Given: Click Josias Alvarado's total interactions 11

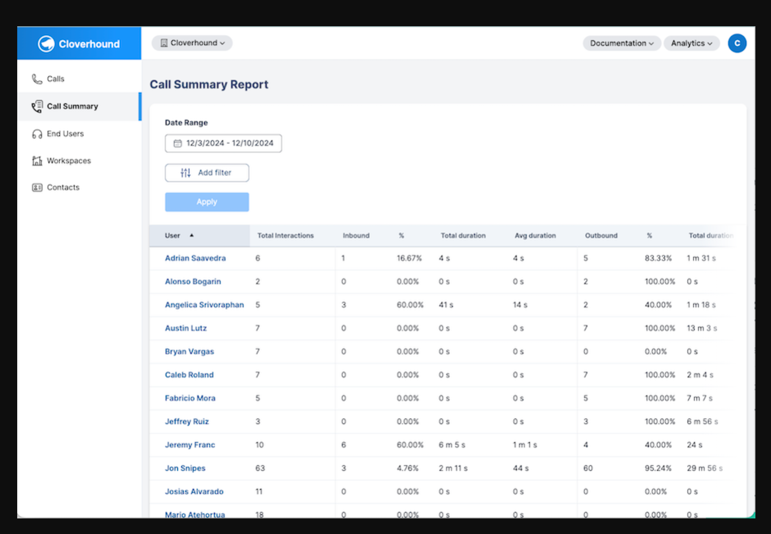Looking at the screenshot, I should point(259,491).
